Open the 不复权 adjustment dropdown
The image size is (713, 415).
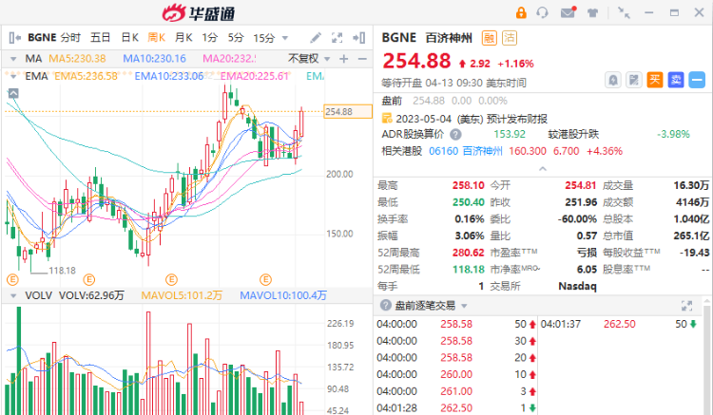point(307,58)
